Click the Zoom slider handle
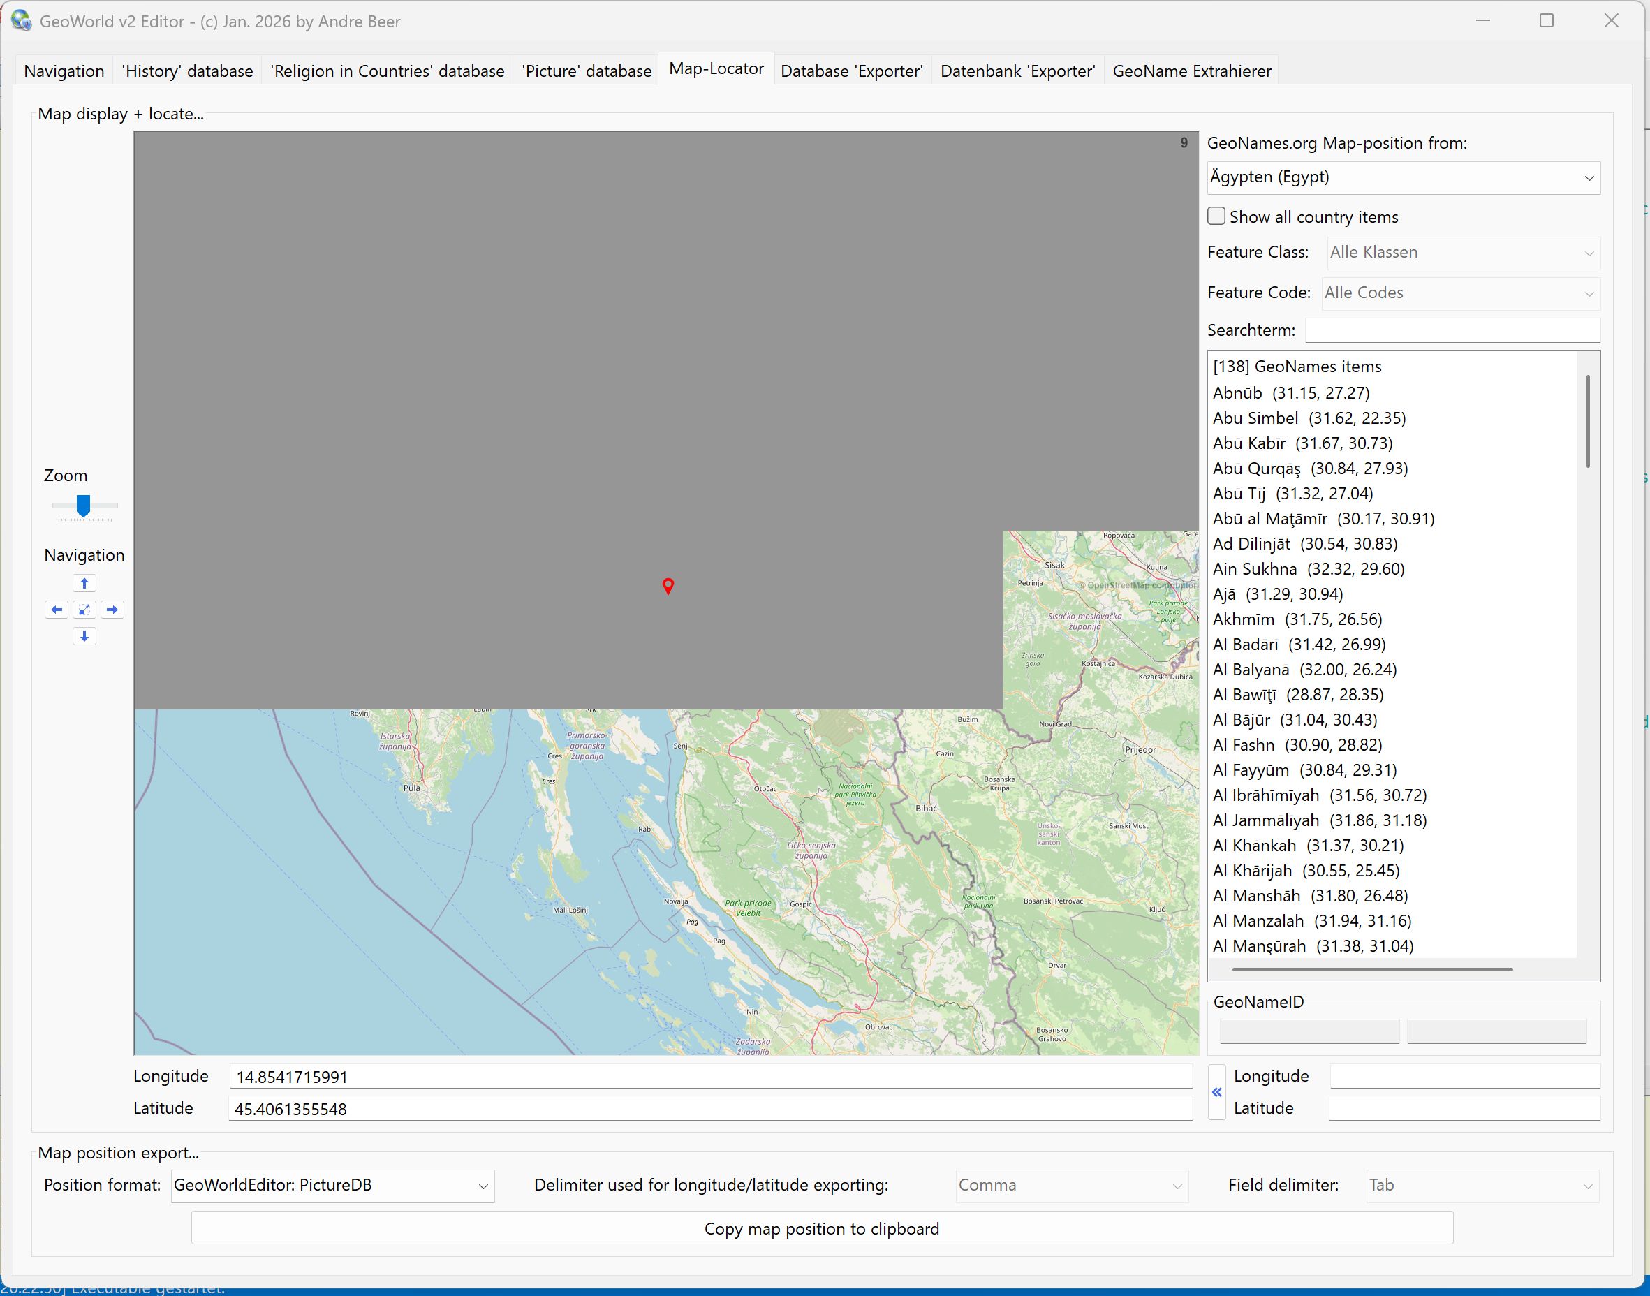 [84, 506]
